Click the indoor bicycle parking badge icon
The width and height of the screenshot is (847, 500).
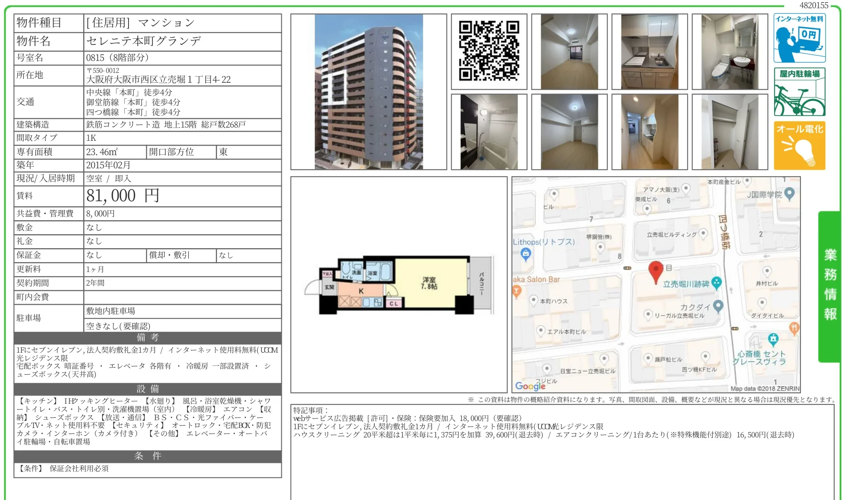[x=799, y=92]
